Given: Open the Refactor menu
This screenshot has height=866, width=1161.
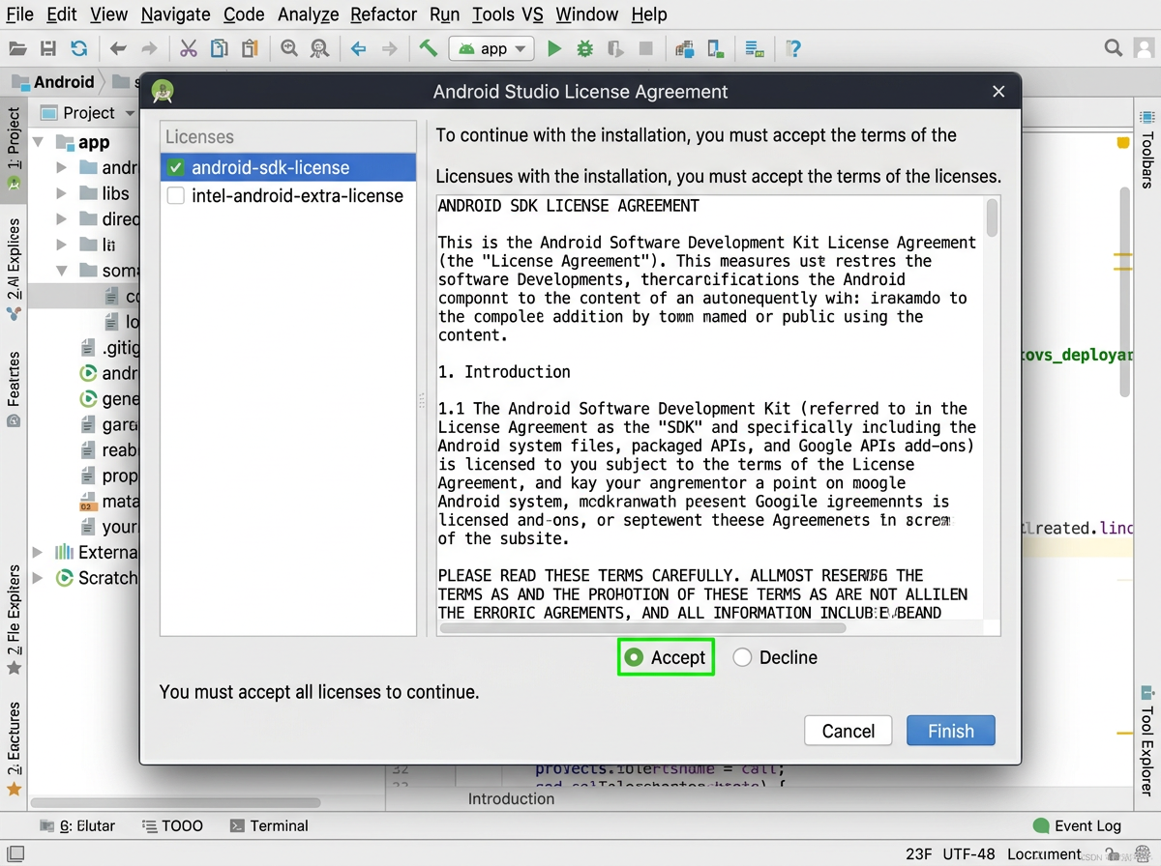Looking at the screenshot, I should [x=384, y=14].
